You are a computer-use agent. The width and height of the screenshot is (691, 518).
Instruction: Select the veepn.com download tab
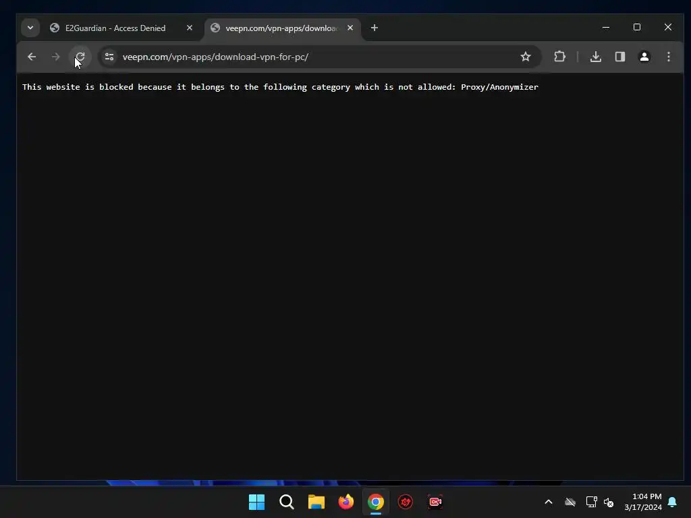pos(282,28)
